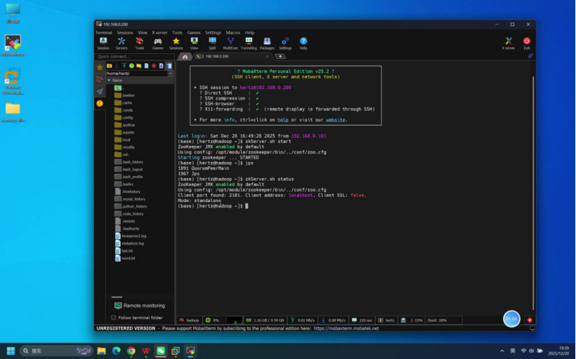
Task: Open the Servers toolbar icon
Action: click(122, 43)
